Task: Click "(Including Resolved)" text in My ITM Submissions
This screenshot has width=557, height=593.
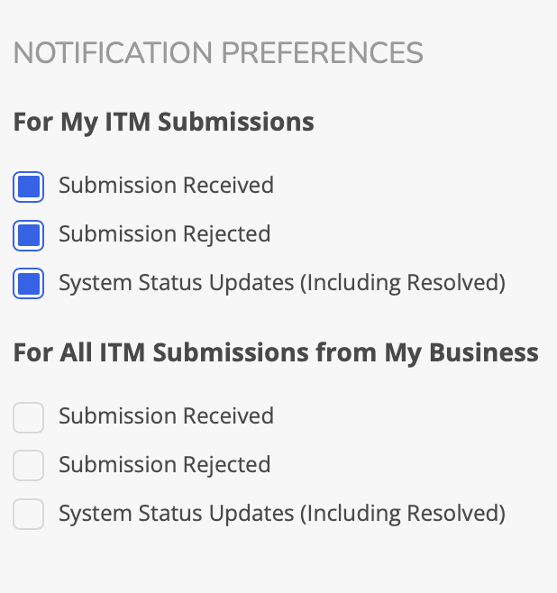Action: 403,283
